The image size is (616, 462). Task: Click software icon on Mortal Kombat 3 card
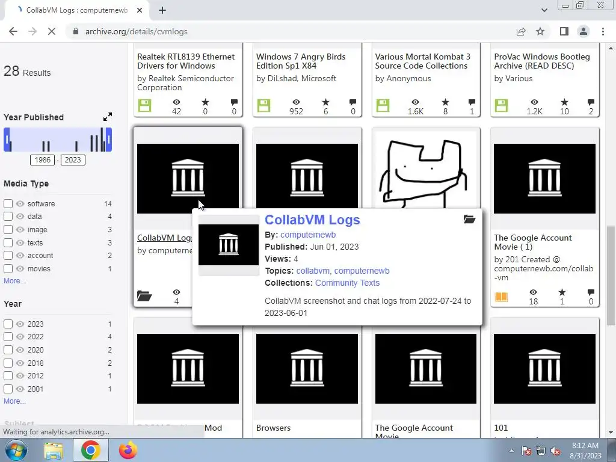(383, 105)
